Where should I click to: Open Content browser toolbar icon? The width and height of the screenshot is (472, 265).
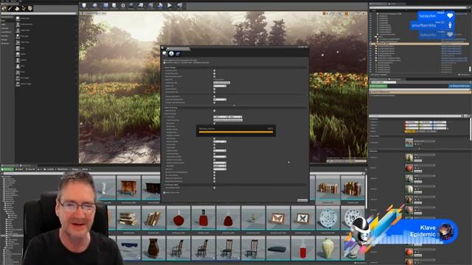[x=105, y=6]
